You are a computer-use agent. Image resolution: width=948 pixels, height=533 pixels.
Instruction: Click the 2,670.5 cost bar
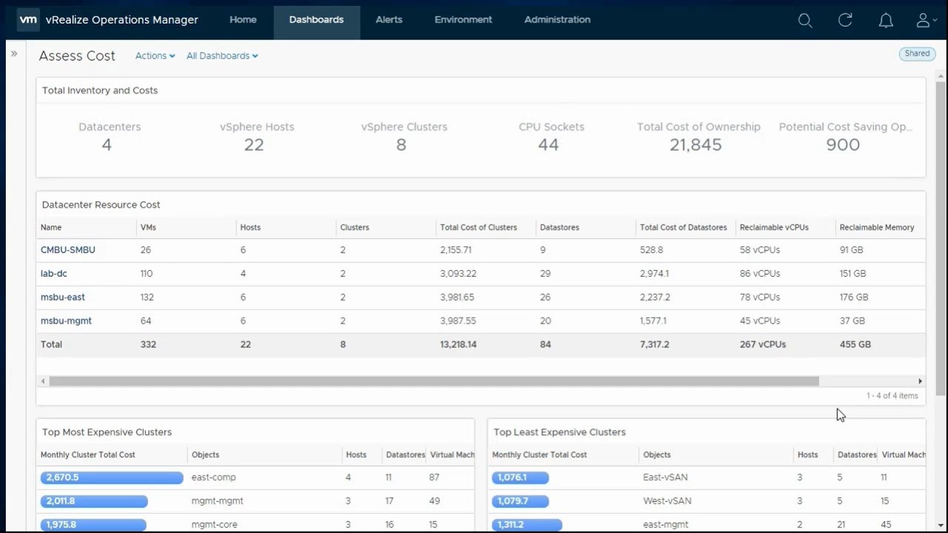[112, 477]
